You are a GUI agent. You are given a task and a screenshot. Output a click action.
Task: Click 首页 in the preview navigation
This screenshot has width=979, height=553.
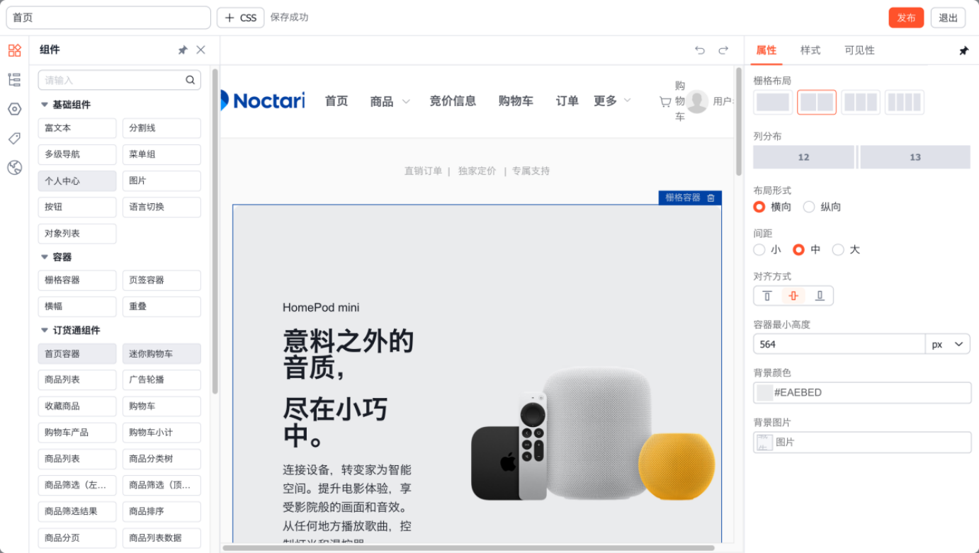tap(336, 101)
